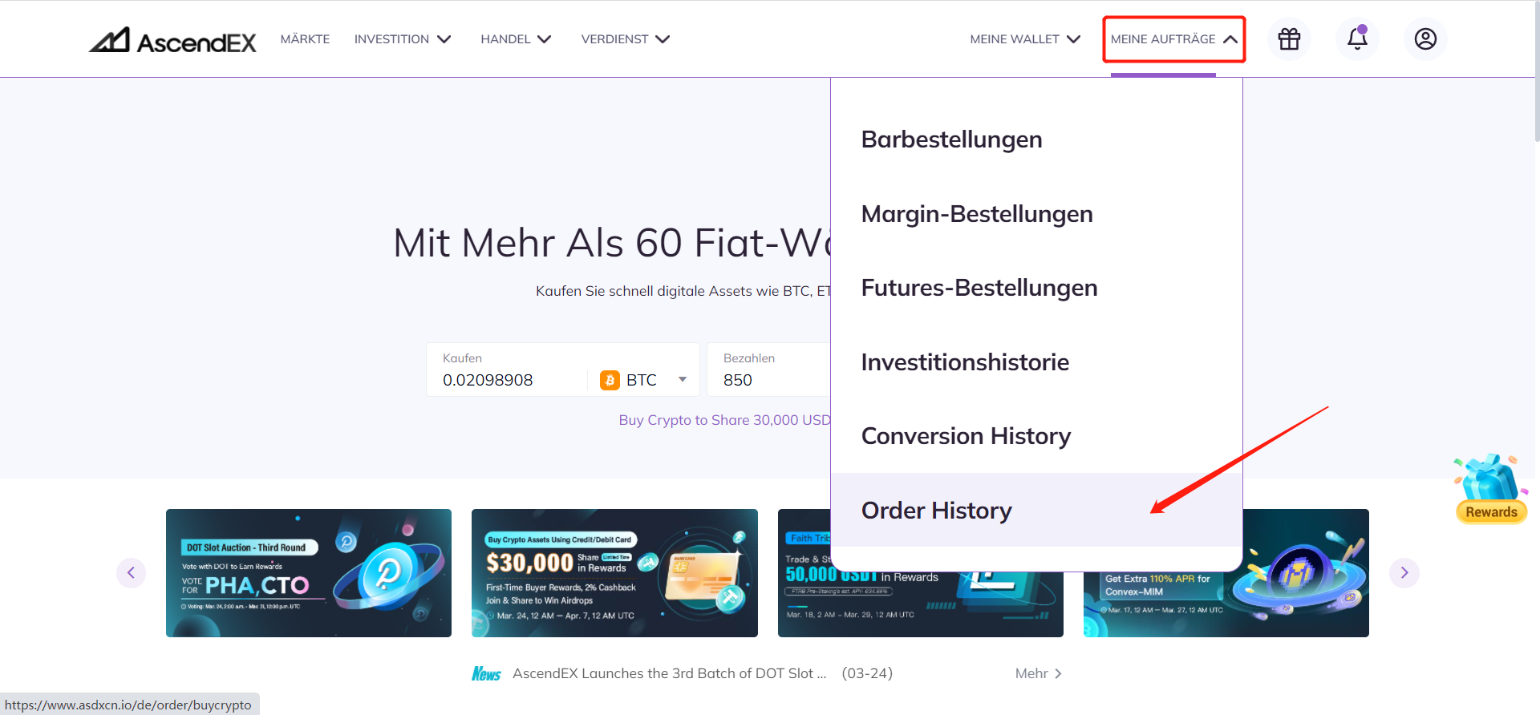This screenshot has width=1540, height=715.
Task: Select Conversion History from the menu
Action: pyautogui.click(x=1036, y=436)
